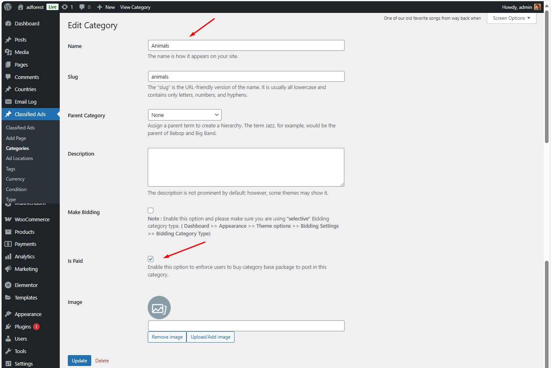
Task: Click the page vertical scrollbar
Action: (547, 81)
